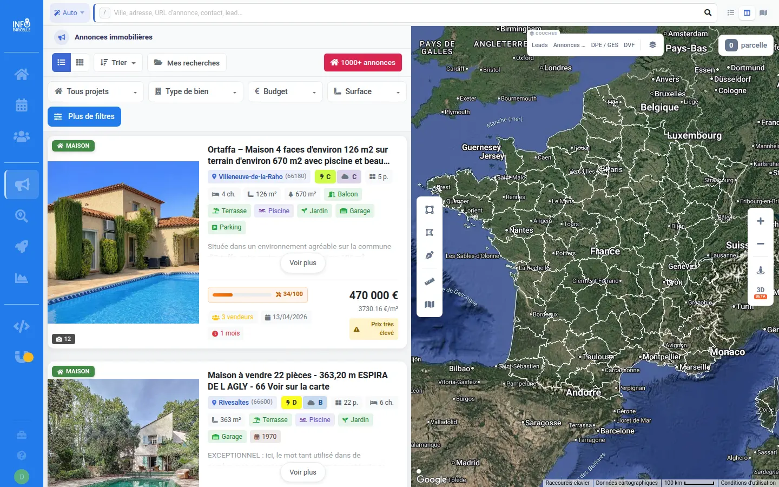Select the polygon selection map tool
The width and height of the screenshot is (779, 487).
tap(430, 233)
